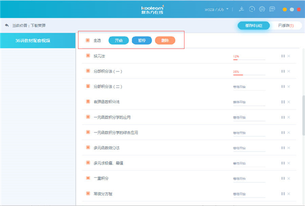
Task: Click the 暂停 pause-all button
Action: click(142, 40)
